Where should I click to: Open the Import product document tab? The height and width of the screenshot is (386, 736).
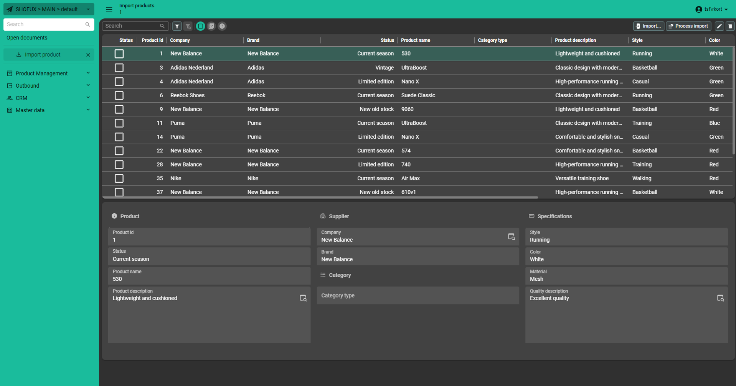49,55
